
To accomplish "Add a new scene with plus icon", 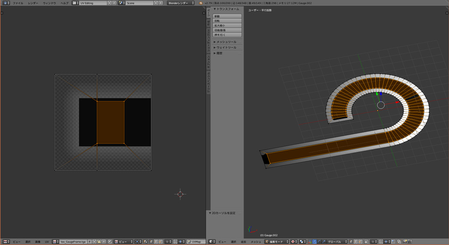I will click(156, 3).
